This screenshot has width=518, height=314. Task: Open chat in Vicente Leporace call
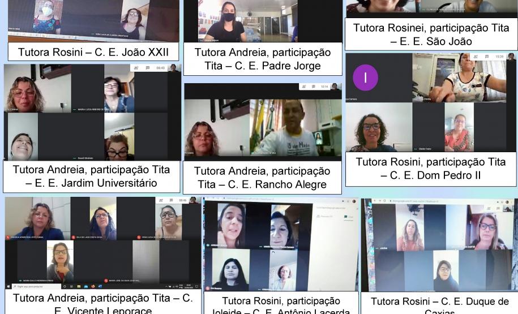coord(171,200)
